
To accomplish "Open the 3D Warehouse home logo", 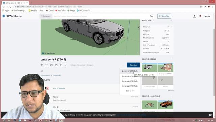I will point(12,16).
